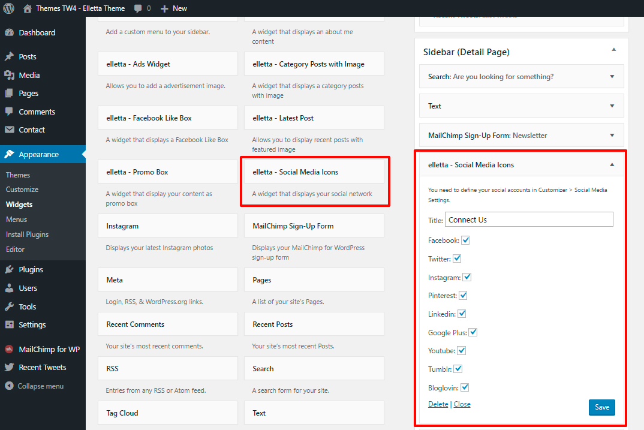Expand the Search widget dropdown arrow
The height and width of the screenshot is (430, 644).
[612, 76]
